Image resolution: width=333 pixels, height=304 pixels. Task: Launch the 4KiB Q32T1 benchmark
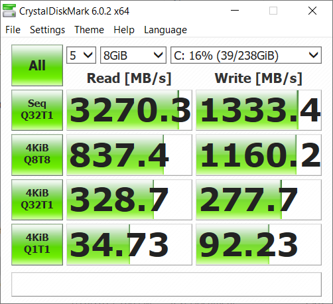click(37, 200)
